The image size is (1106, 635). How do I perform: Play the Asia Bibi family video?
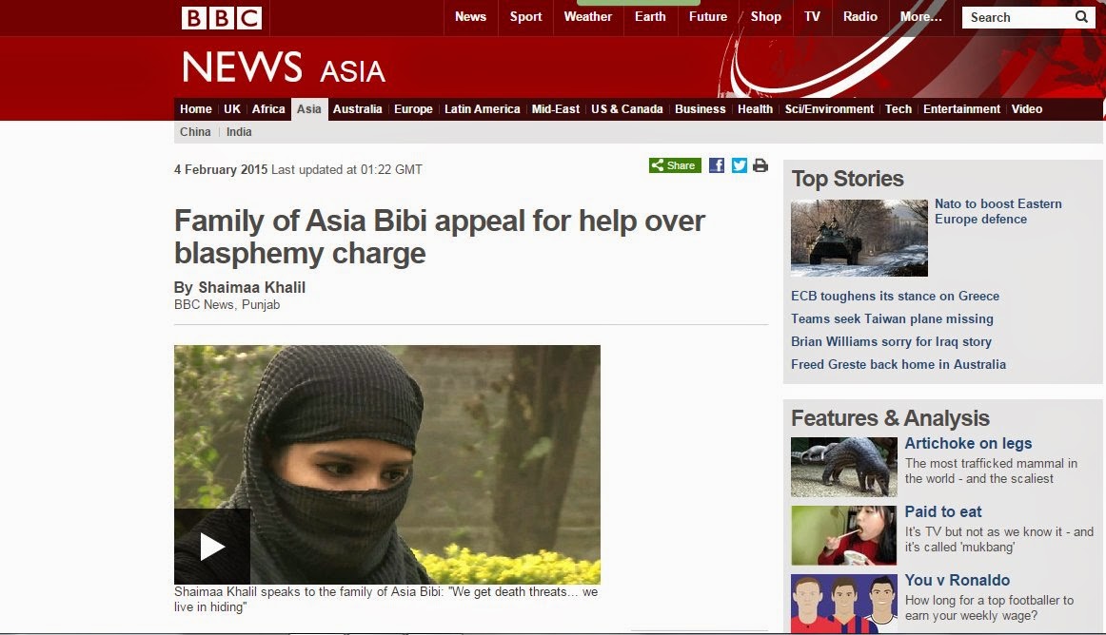212,547
